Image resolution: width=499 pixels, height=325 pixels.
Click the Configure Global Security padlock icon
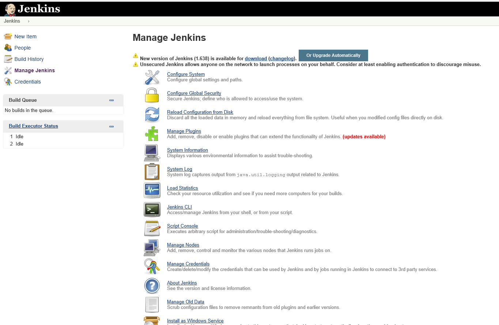pyautogui.click(x=152, y=96)
